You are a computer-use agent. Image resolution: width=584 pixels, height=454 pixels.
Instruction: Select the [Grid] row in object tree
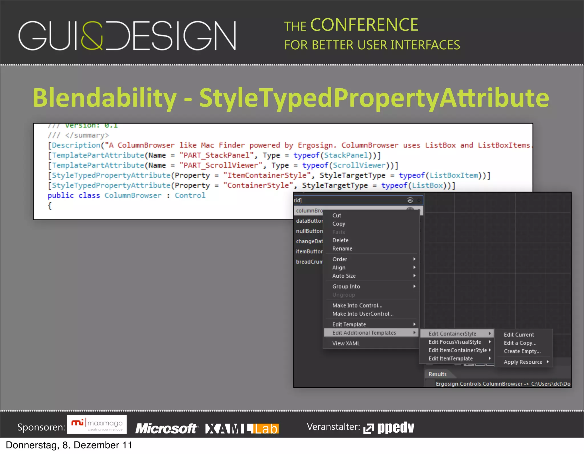tap(358, 200)
